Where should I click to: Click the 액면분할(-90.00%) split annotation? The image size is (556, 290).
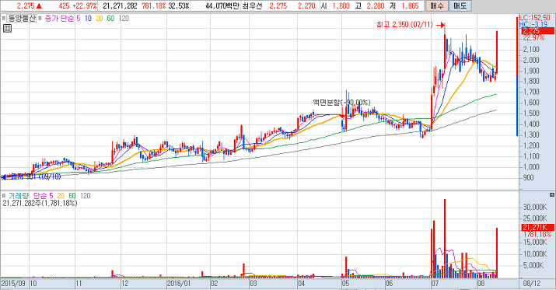[341, 102]
